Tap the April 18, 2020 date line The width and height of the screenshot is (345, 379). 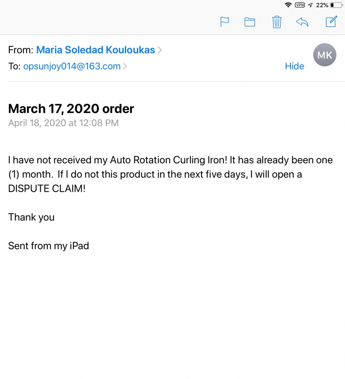coord(64,123)
